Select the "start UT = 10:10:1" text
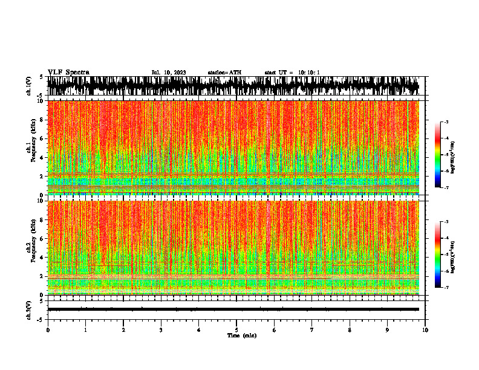 tap(292, 73)
